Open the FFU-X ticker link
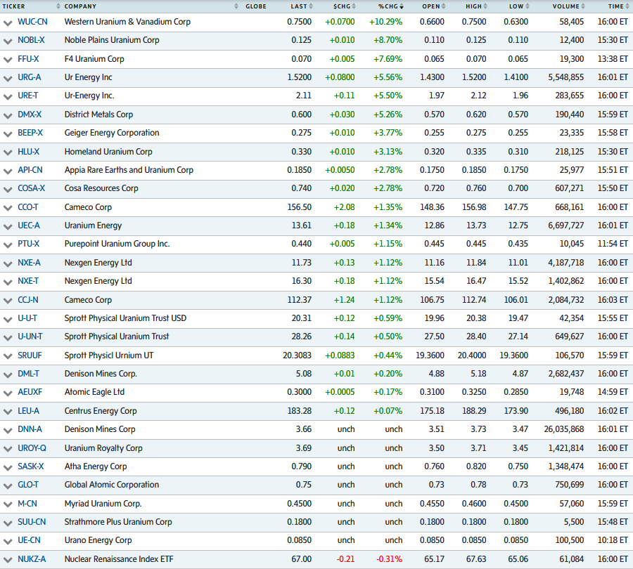Image resolution: width=633 pixels, height=569 pixels. [x=28, y=59]
